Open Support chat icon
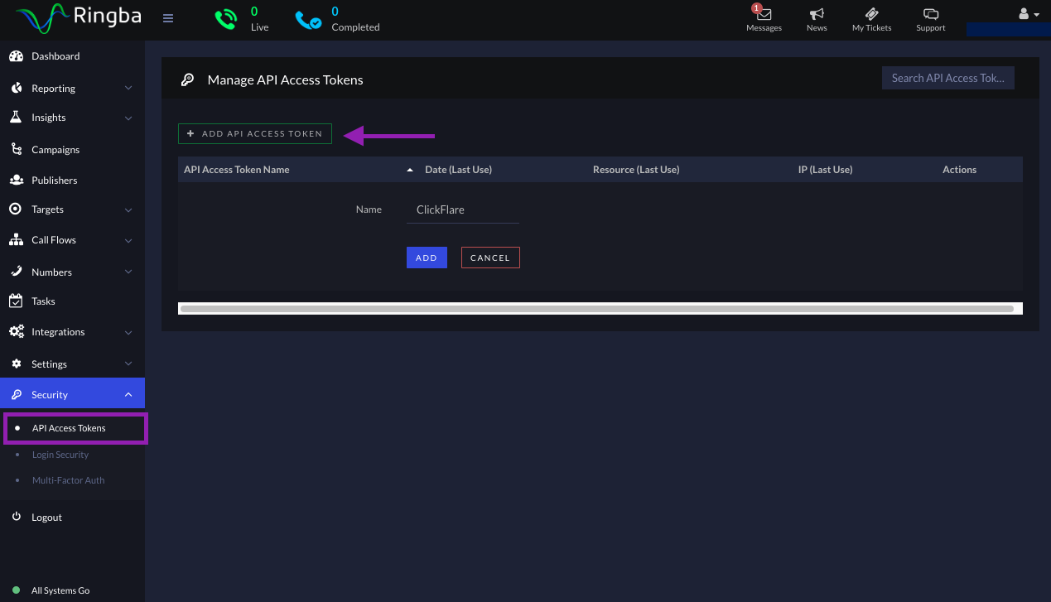 coord(931,14)
